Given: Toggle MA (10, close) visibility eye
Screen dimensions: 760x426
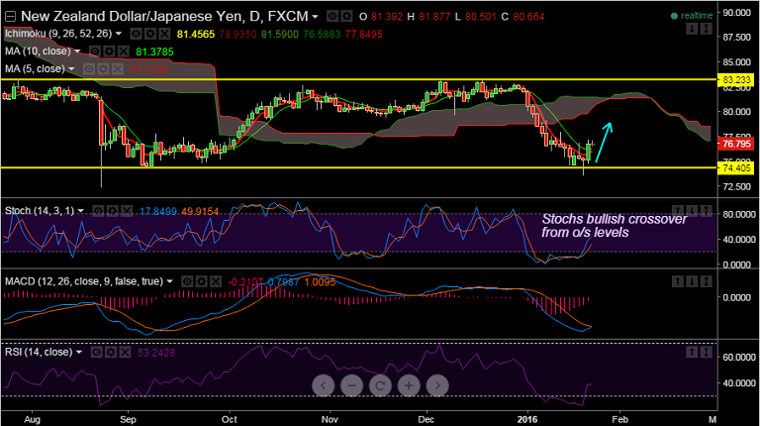Looking at the screenshot, I should pyautogui.click(x=95, y=52).
